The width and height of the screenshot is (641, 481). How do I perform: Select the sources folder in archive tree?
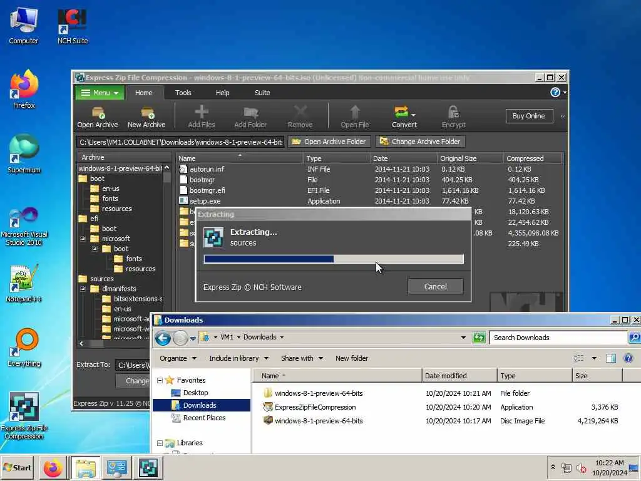(x=101, y=279)
